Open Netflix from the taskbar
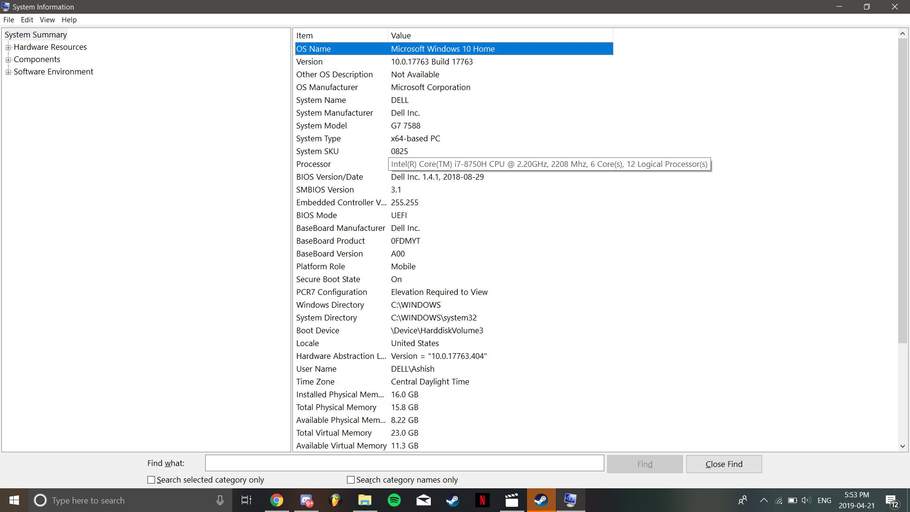Image resolution: width=910 pixels, height=512 pixels. (482, 500)
